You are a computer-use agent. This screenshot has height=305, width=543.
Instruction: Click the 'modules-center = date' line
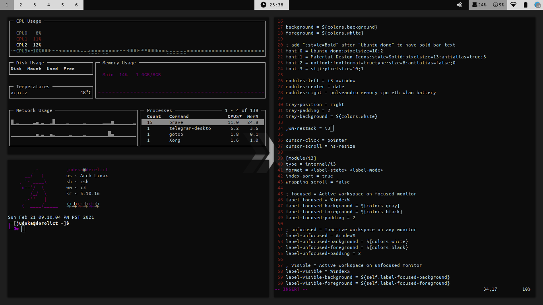pos(315,87)
